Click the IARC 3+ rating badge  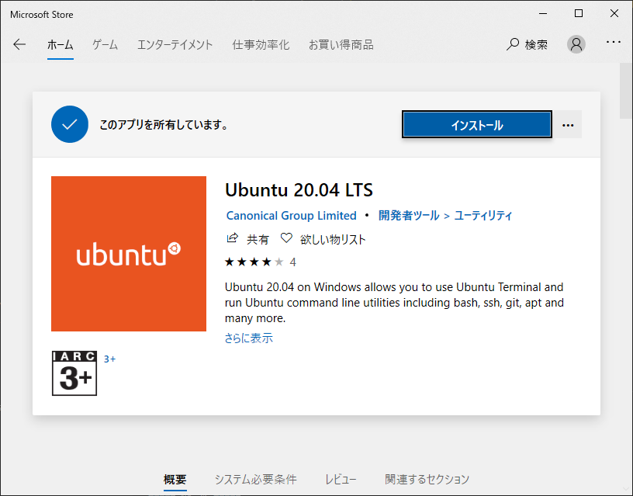74,373
